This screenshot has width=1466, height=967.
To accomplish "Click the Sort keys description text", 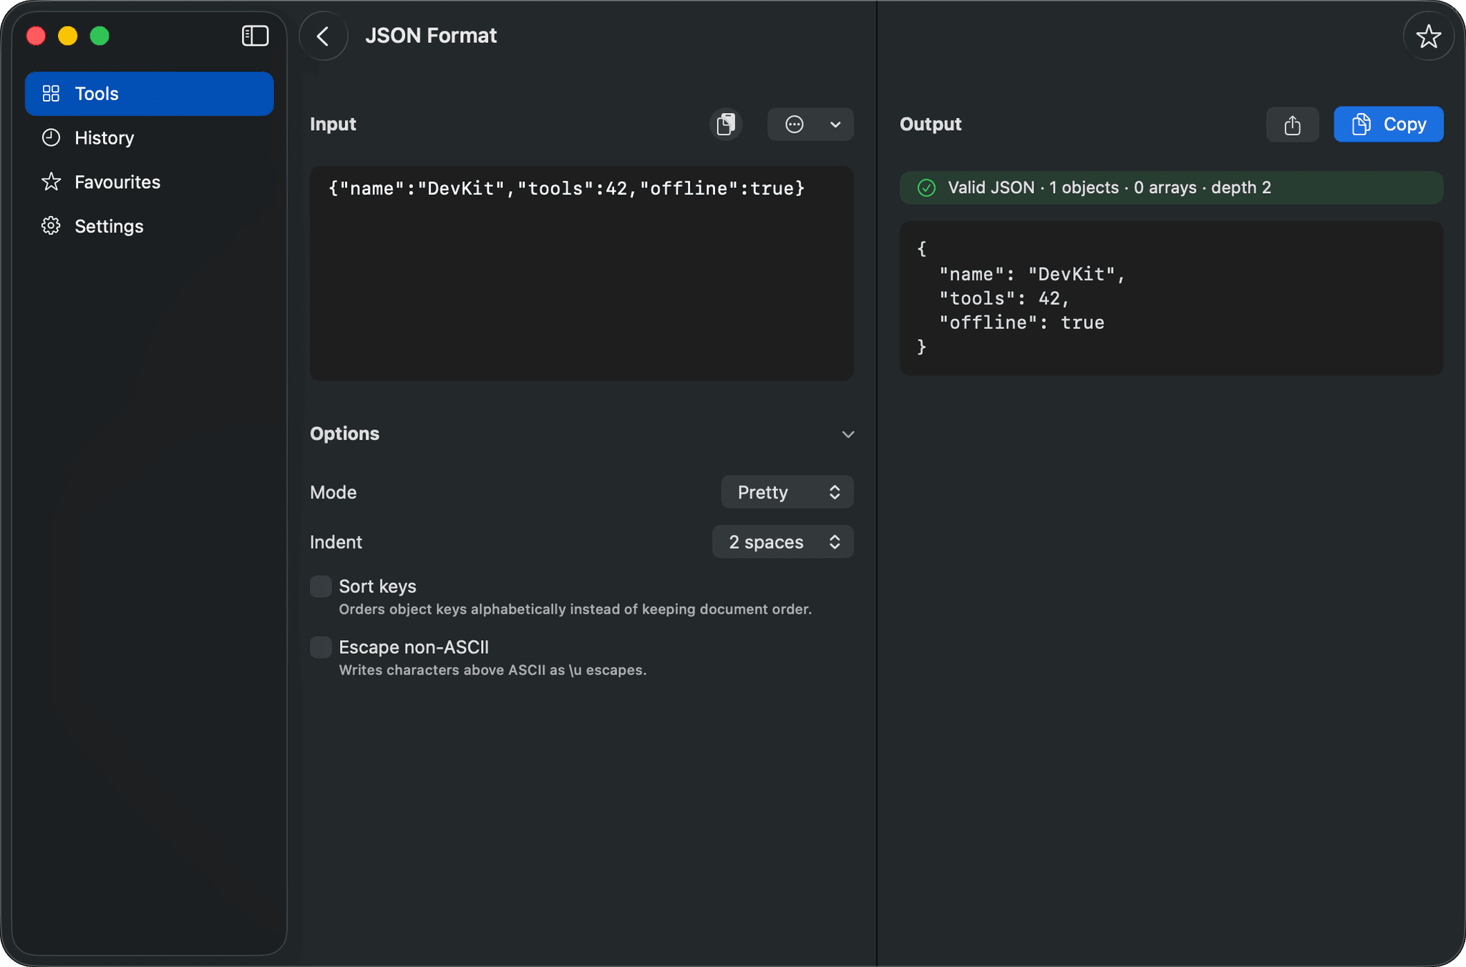I will [x=575, y=609].
